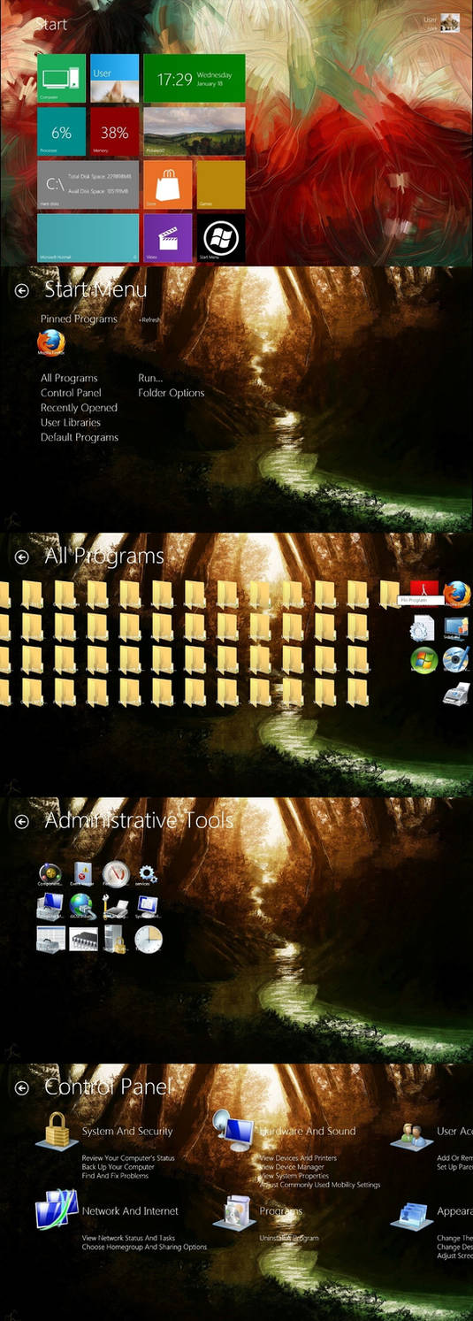Click Choose Homegroup And Sharing Options
The height and width of the screenshot is (1321, 473).
[144, 1248]
